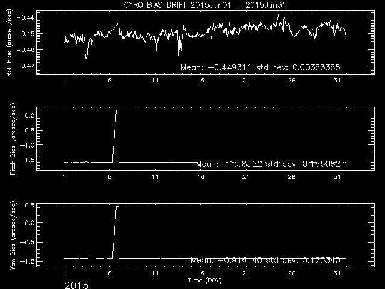The height and width of the screenshot is (289, 385).
Task: Select the Pitch Bias mean and std dev text
Action: 271,163
